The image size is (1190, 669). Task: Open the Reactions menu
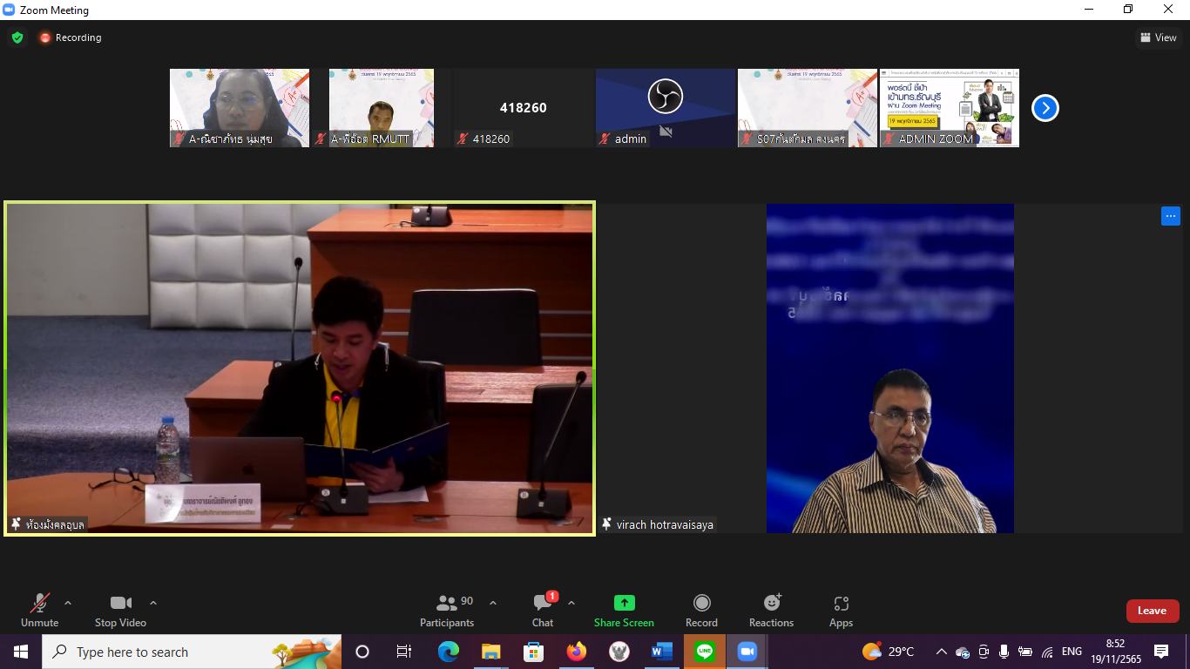(771, 610)
